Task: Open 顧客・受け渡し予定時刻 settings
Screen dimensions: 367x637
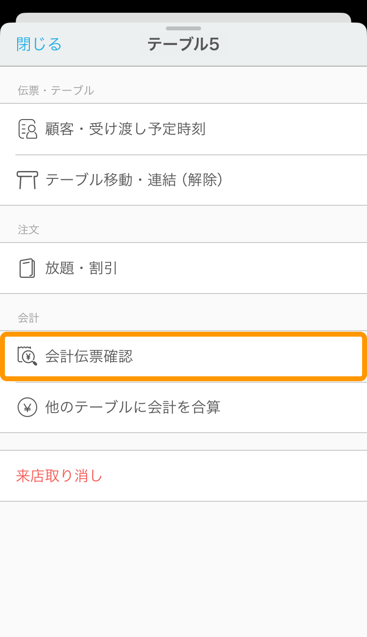Action: [x=183, y=129]
